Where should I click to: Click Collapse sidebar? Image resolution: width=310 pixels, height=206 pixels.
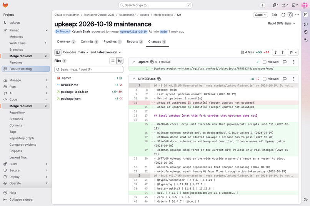(x=22, y=199)
